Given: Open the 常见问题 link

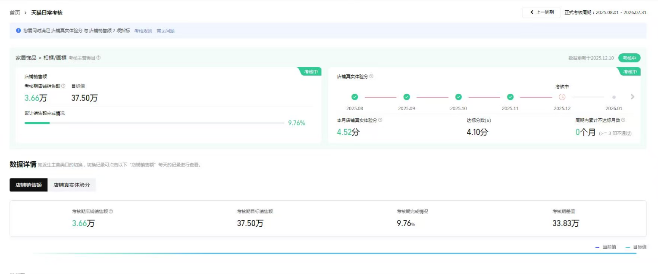Looking at the screenshot, I should point(166,31).
